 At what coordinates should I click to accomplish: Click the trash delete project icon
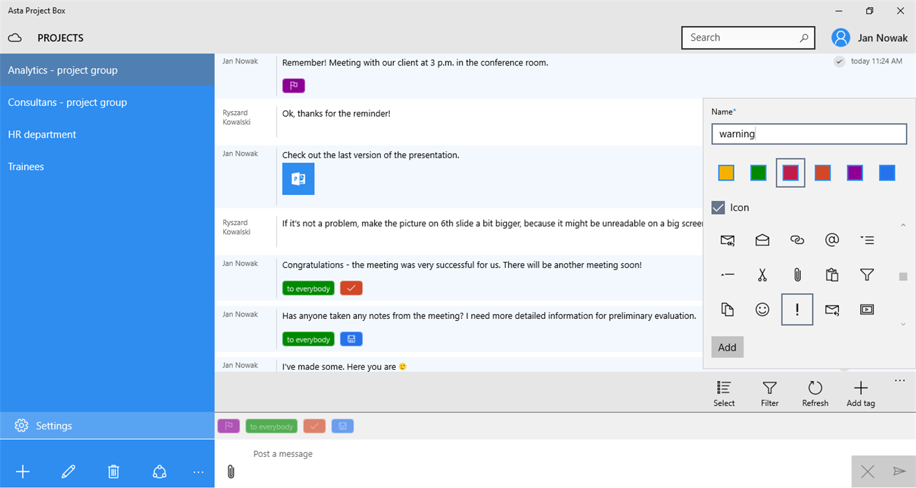tap(113, 471)
